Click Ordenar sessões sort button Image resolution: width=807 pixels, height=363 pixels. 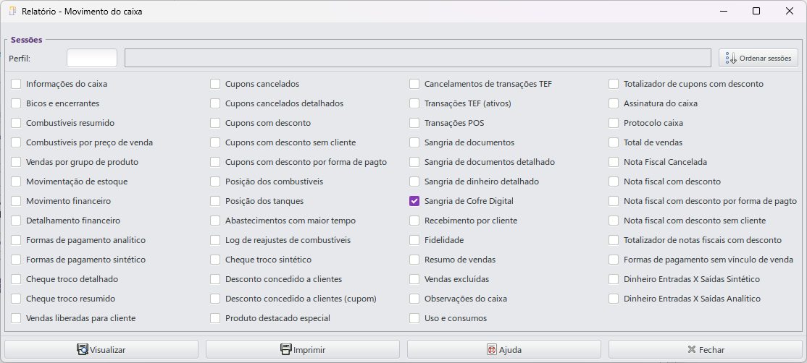tap(758, 58)
